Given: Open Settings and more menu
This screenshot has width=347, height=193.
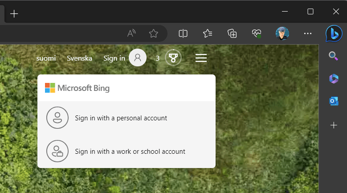Looking at the screenshot, I should point(307,33).
